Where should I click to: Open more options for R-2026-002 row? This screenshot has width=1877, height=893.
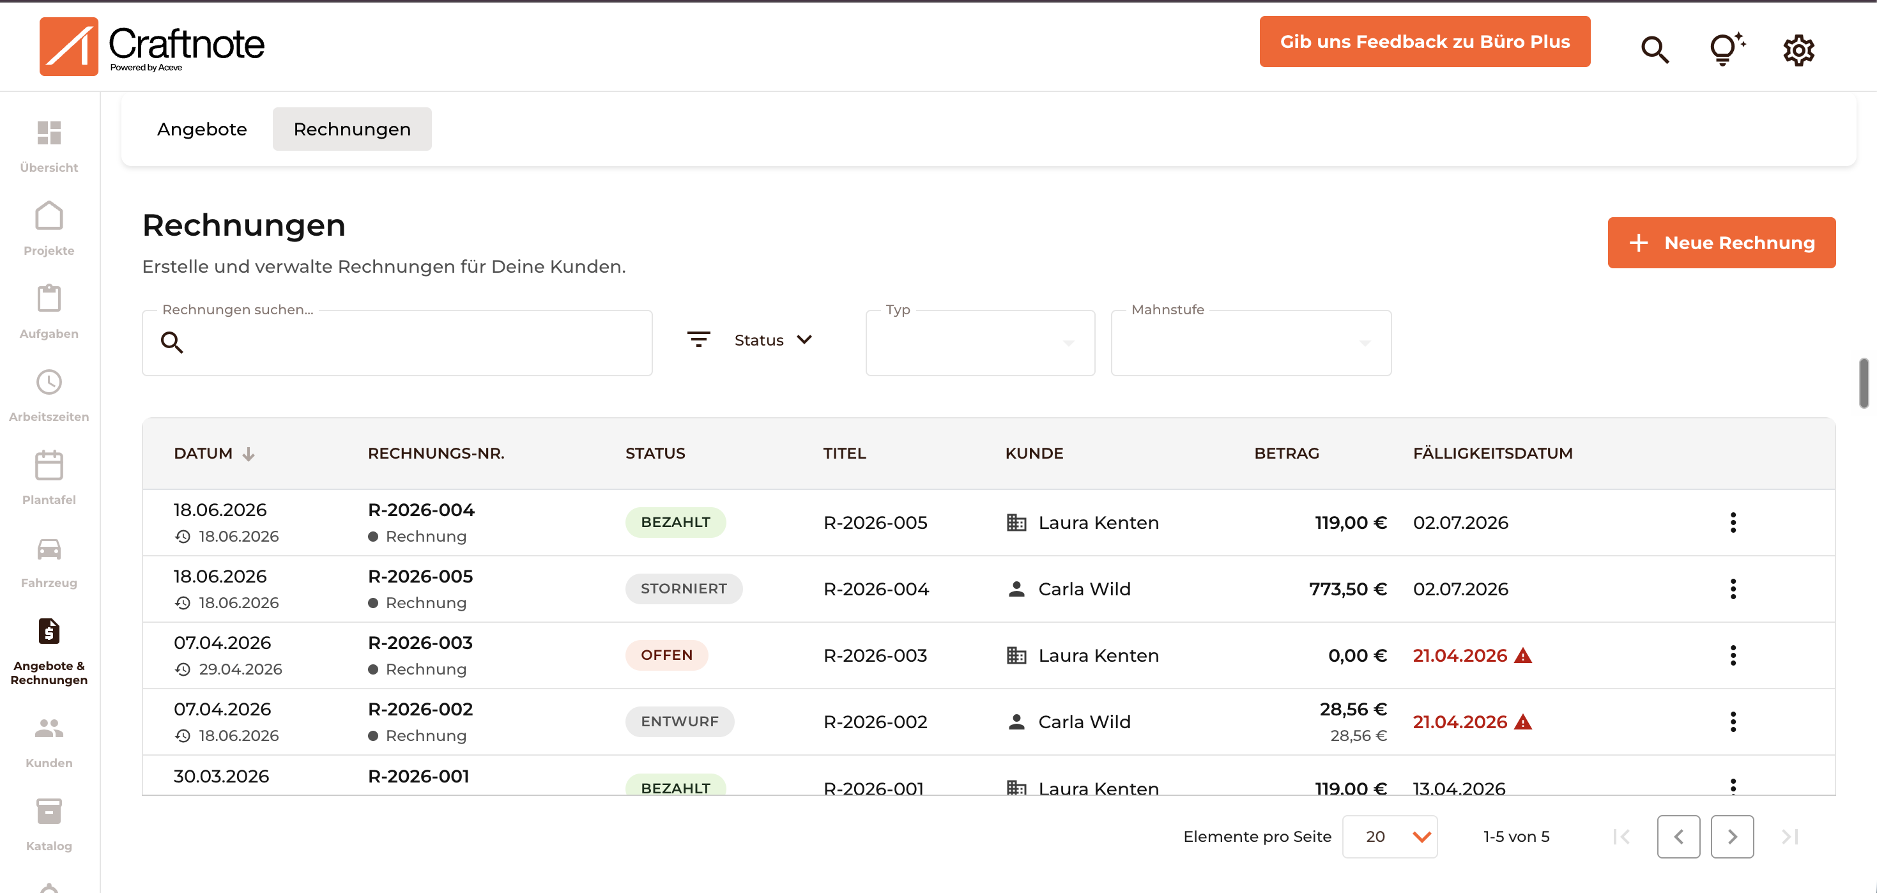point(1733,721)
